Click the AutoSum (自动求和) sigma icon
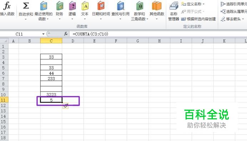The width and height of the screenshot is (247, 141). point(26,6)
